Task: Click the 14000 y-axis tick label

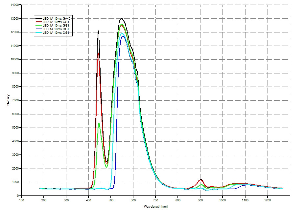Action: coord(15,5)
